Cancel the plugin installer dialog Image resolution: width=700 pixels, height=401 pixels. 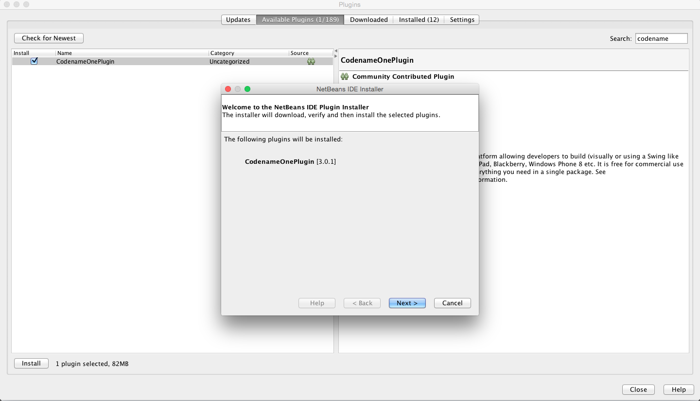pos(452,303)
